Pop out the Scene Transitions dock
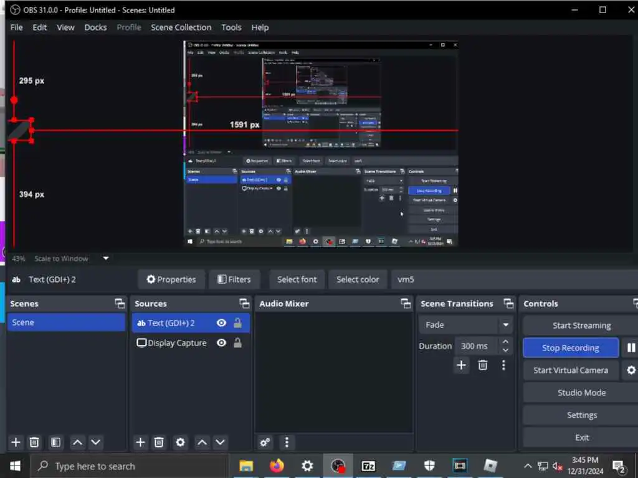 [508, 304]
